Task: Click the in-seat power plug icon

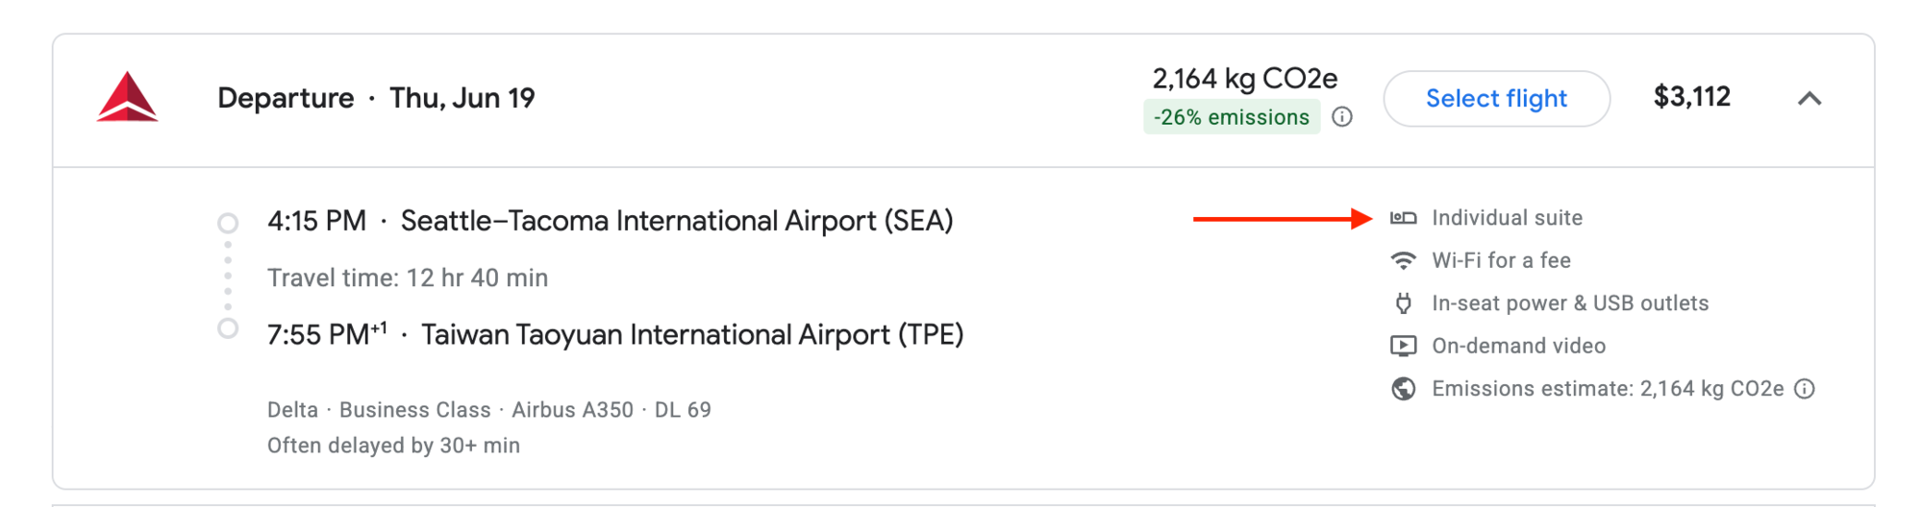Action: tap(1403, 303)
